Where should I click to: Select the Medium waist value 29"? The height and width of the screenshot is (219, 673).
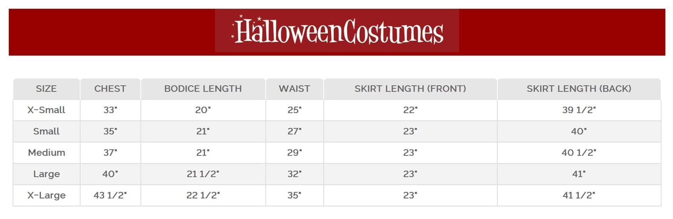click(x=295, y=153)
